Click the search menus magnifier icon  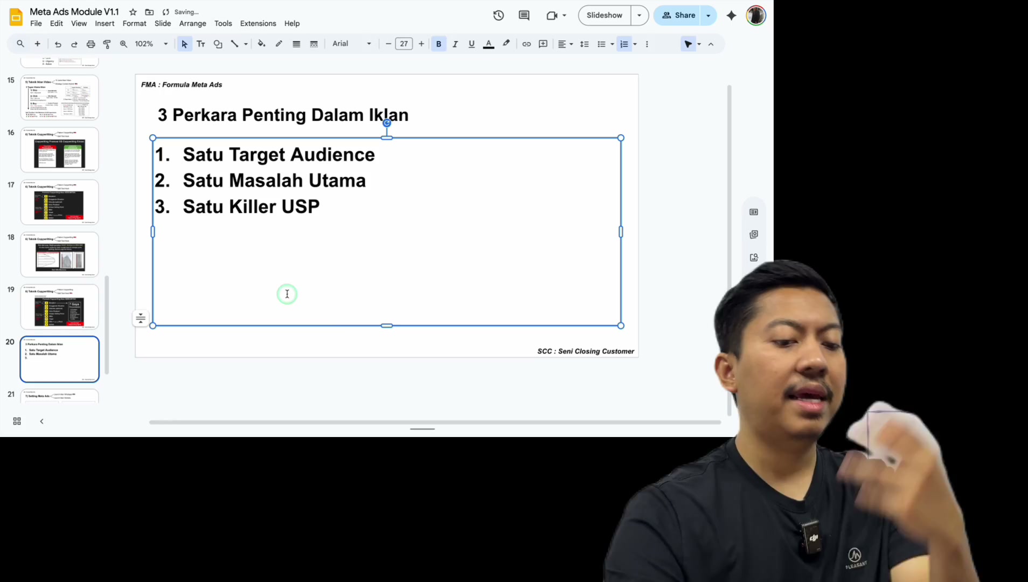pos(20,44)
